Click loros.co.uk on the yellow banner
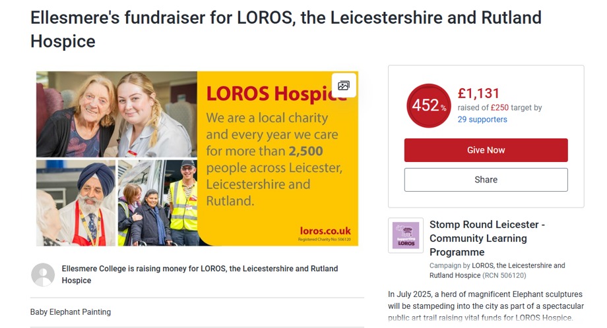The width and height of the screenshot is (607, 328). (x=323, y=231)
